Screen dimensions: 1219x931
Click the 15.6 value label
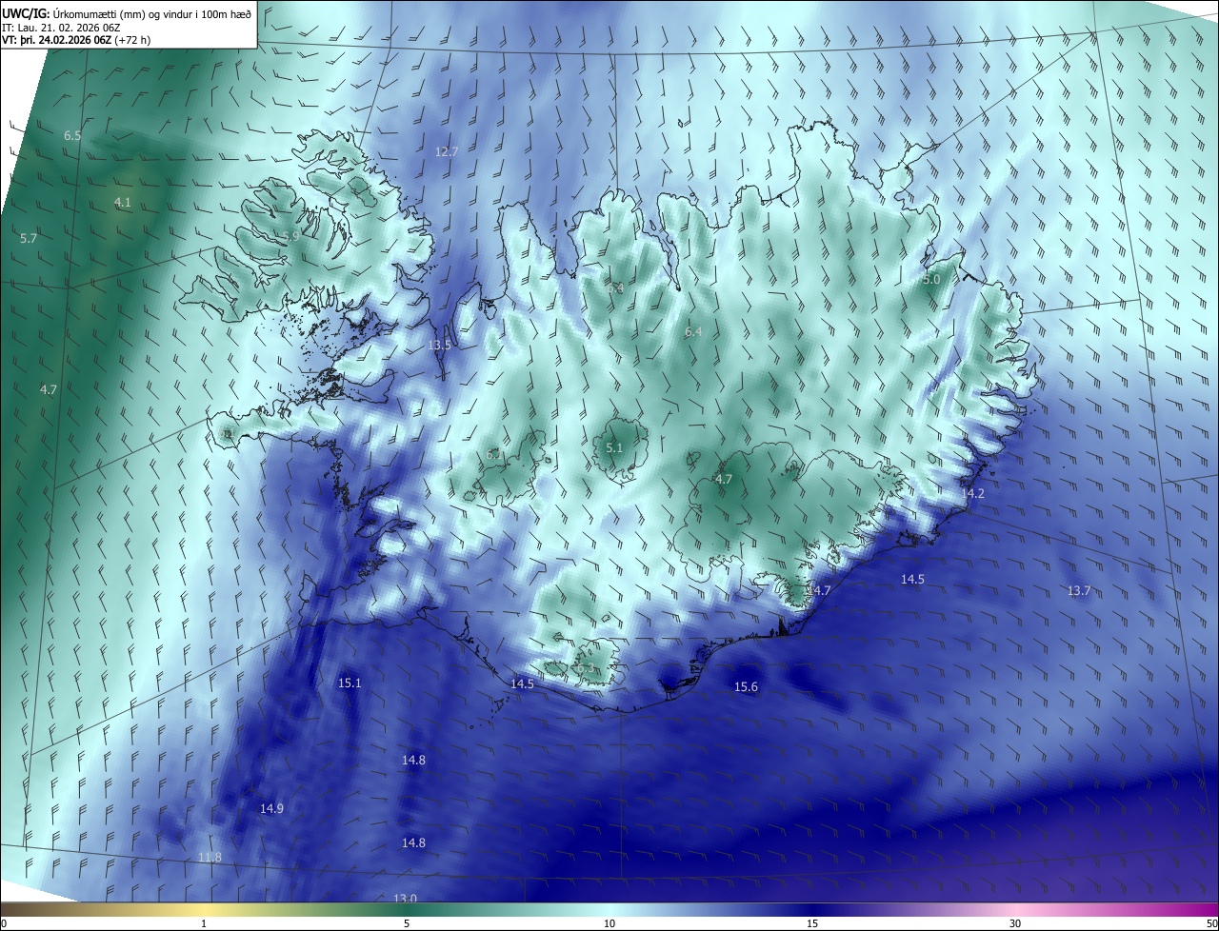point(747,687)
